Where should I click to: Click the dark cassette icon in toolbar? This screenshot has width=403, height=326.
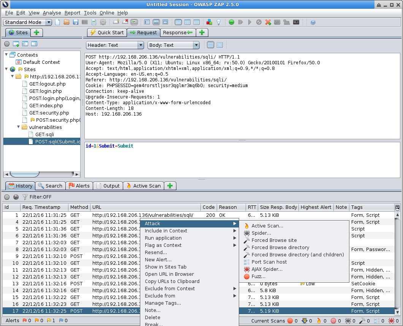pos(296,22)
